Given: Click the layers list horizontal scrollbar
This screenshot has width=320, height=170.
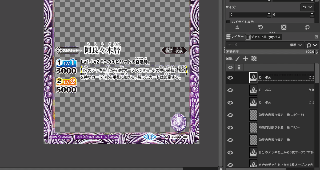Looking at the screenshot, I should (x=256, y=169).
